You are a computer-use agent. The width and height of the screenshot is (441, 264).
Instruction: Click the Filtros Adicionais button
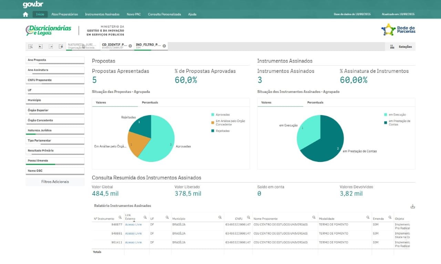click(55, 181)
